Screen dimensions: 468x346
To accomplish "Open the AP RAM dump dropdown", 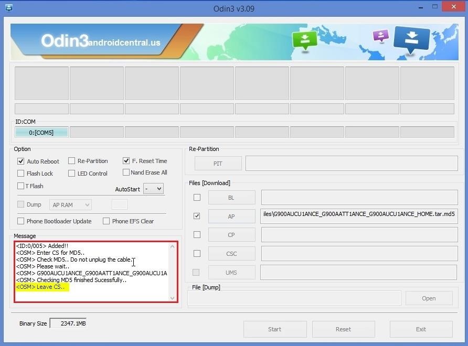I will click(70, 205).
